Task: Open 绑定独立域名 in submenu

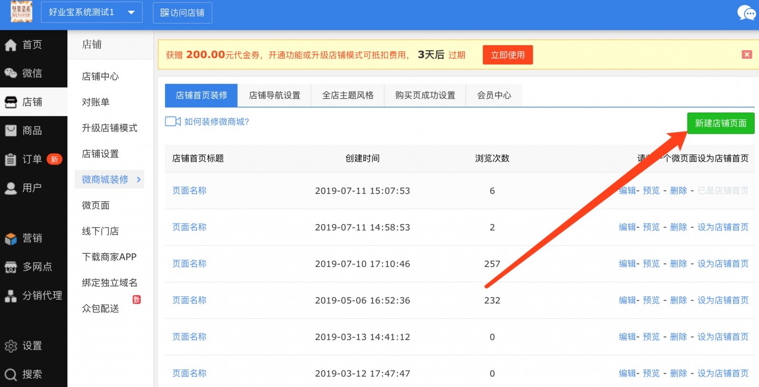Action: (x=110, y=283)
